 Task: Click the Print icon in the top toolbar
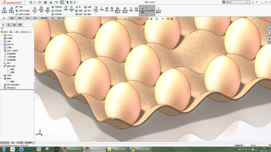point(51,2)
